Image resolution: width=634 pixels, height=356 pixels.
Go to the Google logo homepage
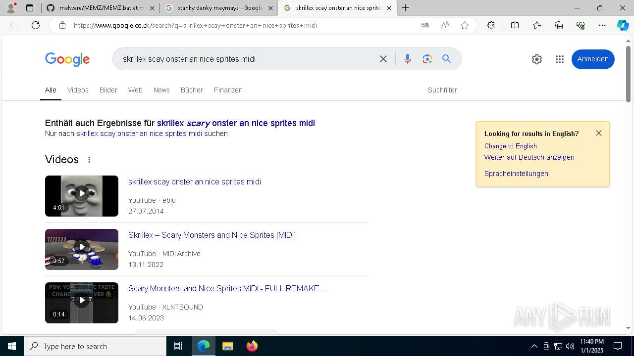pos(67,59)
